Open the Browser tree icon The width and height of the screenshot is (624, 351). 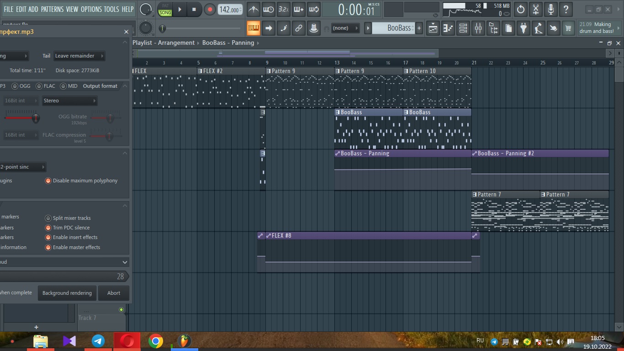[x=493, y=28]
